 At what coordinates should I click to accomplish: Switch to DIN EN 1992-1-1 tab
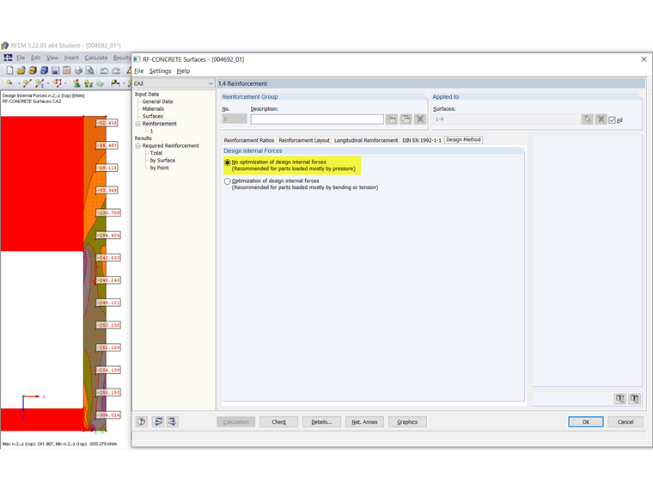422,140
